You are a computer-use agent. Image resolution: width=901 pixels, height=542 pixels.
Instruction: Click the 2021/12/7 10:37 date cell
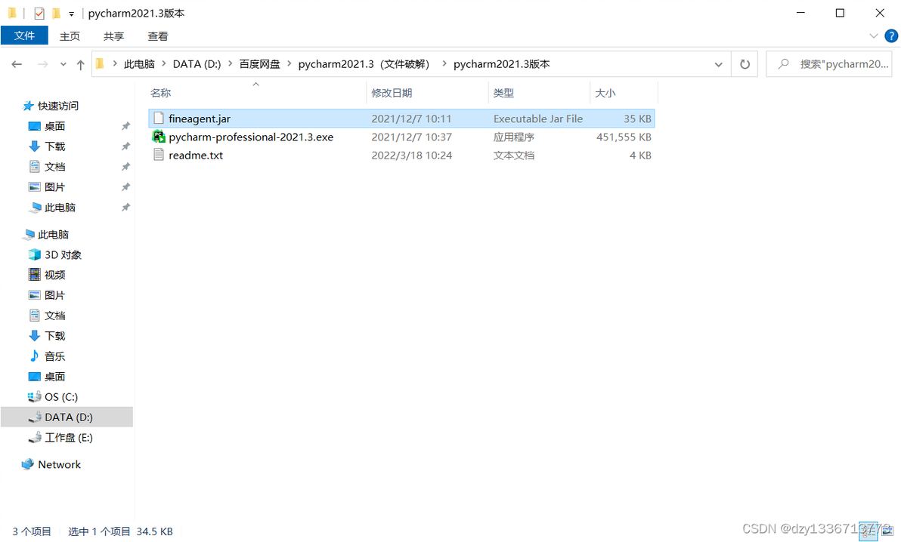pyautogui.click(x=411, y=137)
